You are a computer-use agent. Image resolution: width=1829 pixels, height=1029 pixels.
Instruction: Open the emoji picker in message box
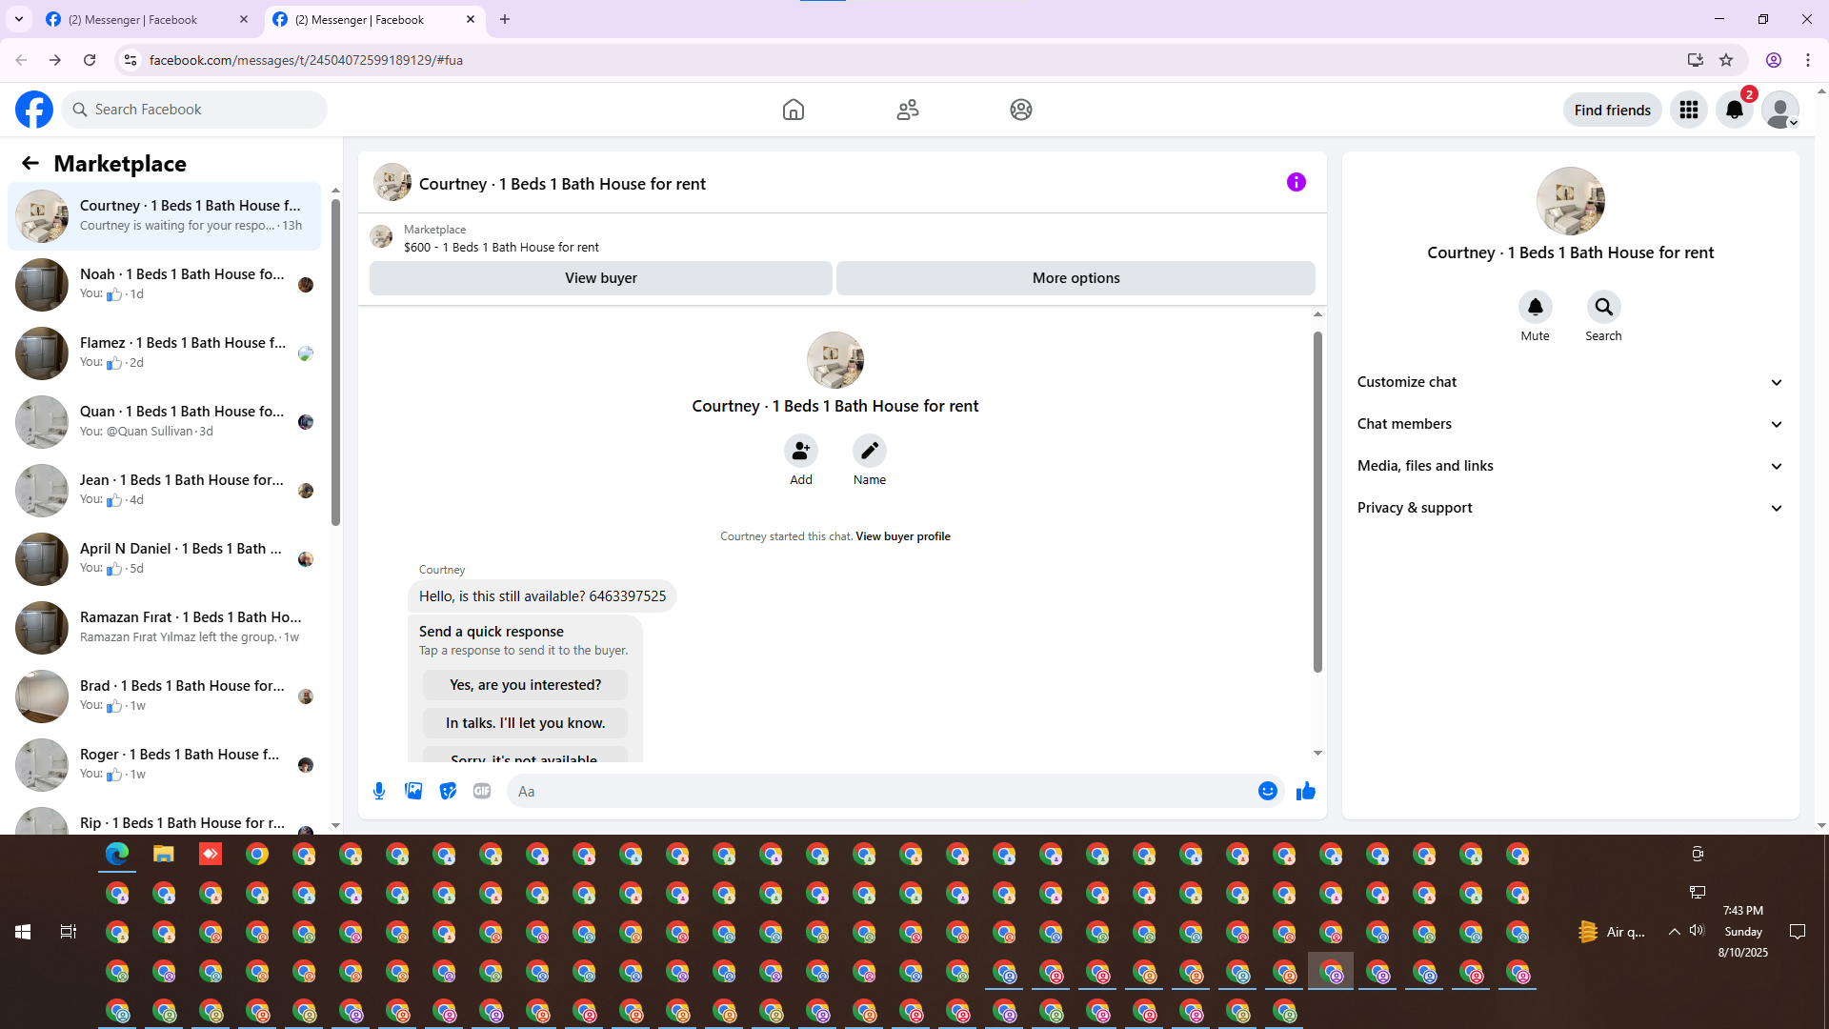(x=1267, y=791)
